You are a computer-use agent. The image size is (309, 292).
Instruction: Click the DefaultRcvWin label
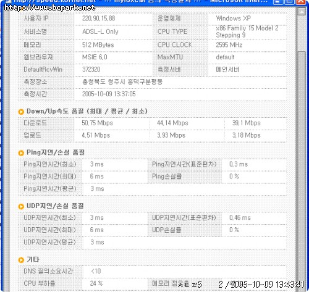[43, 70]
